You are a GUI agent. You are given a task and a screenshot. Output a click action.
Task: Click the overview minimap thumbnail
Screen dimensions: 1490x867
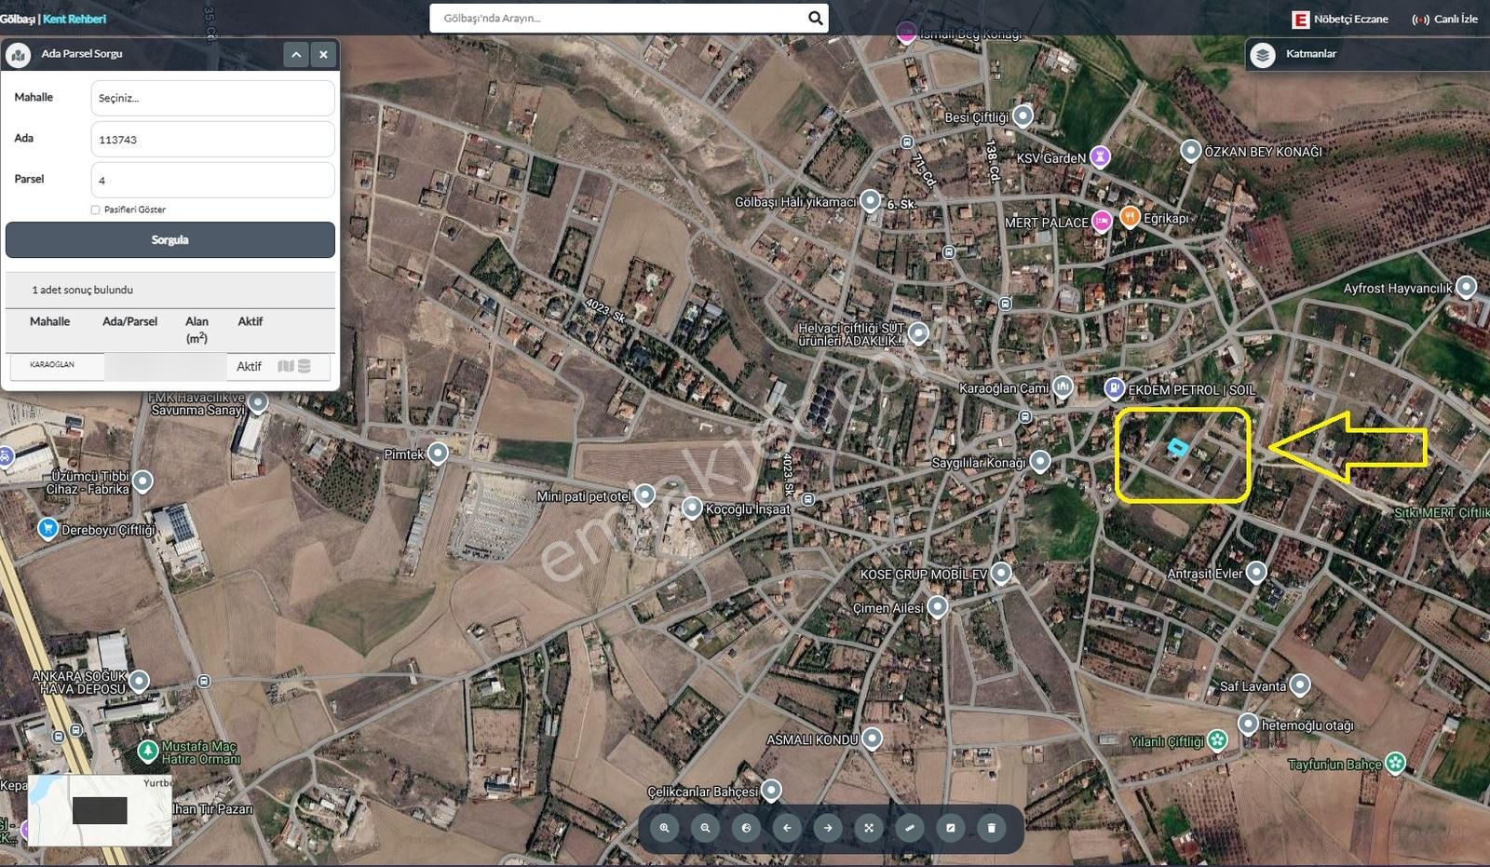(x=100, y=809)
